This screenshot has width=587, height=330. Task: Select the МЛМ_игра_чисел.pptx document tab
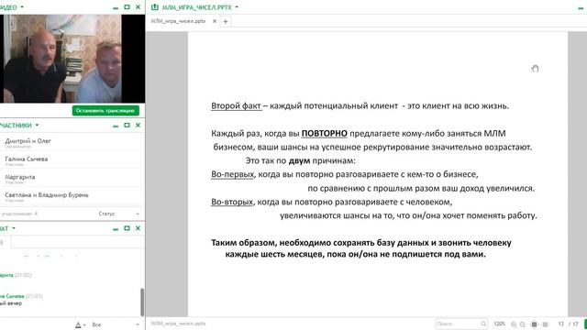pos(178,21)
